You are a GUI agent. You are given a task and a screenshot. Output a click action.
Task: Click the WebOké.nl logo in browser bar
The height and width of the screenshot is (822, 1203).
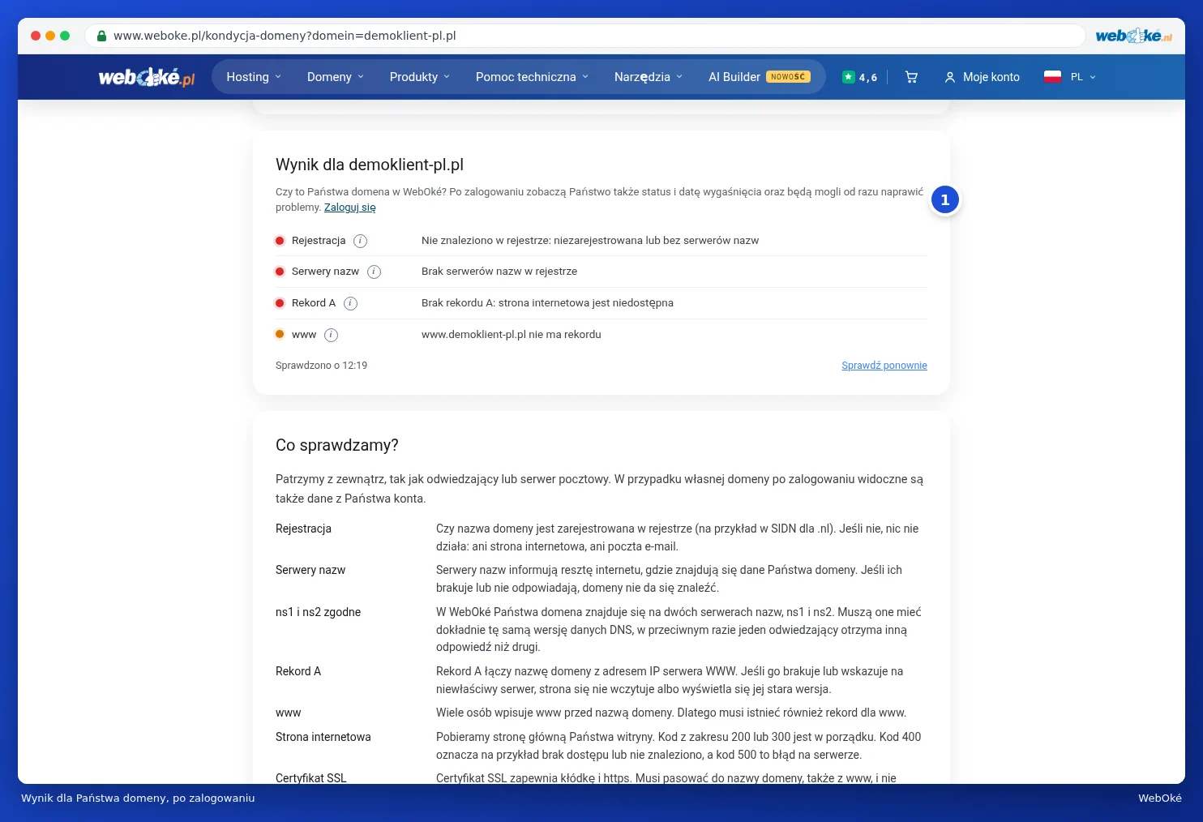coord(1133,36)
